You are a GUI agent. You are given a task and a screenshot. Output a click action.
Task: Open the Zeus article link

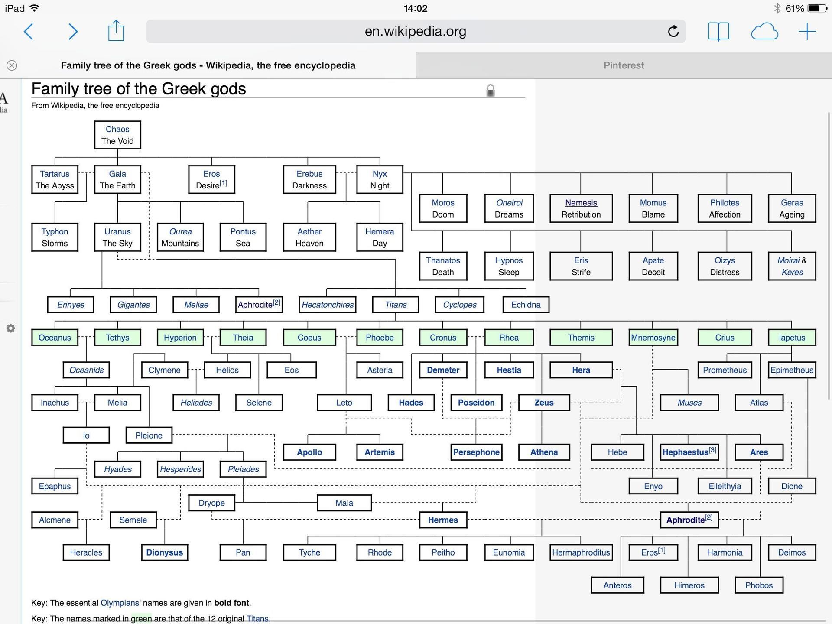click(544, 403)
